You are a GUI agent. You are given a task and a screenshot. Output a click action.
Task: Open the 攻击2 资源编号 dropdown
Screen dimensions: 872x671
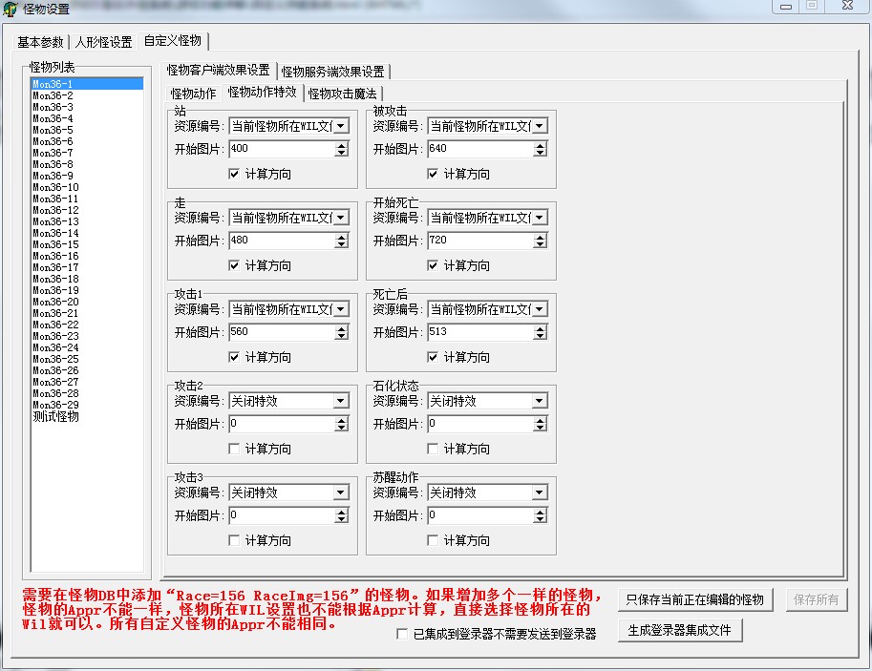(x=341, y=401)
